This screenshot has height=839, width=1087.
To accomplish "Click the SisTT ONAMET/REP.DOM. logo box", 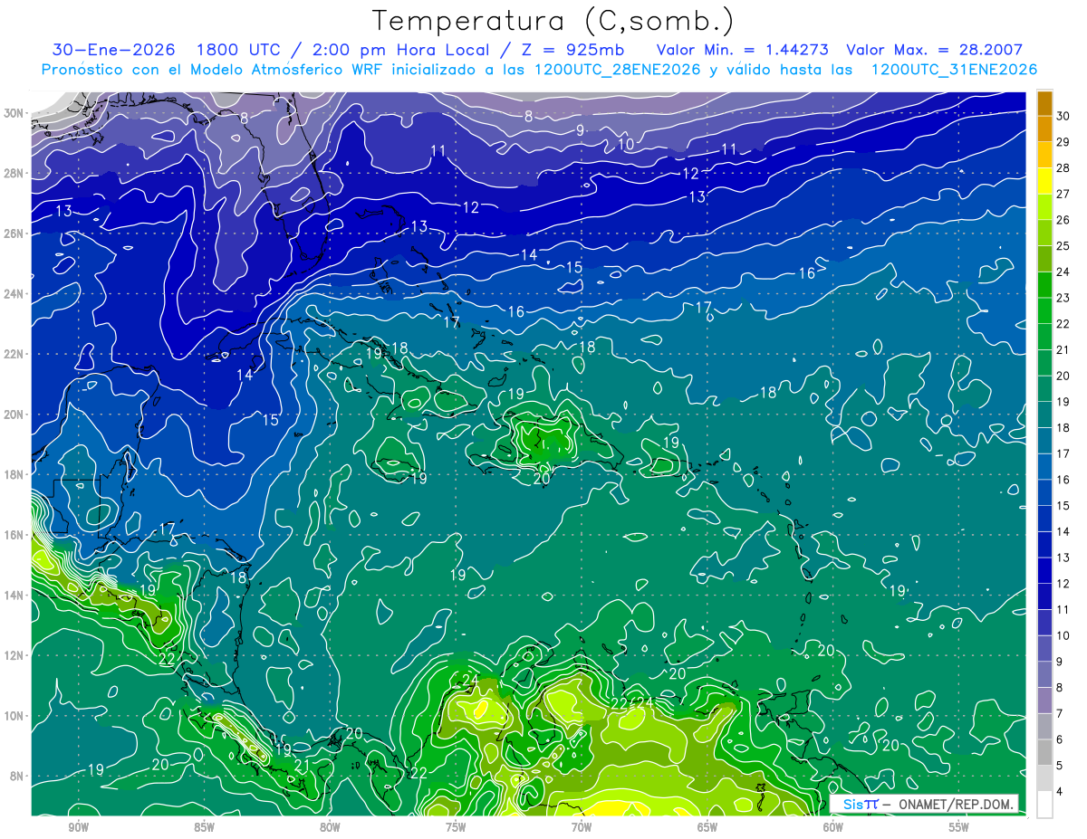I will [924, 805].
